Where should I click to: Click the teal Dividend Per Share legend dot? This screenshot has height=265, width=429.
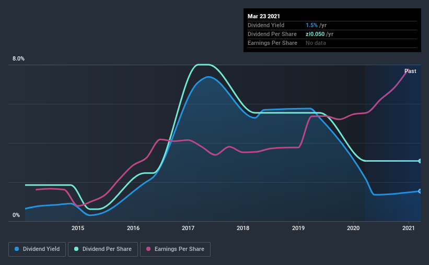[76, 249]
